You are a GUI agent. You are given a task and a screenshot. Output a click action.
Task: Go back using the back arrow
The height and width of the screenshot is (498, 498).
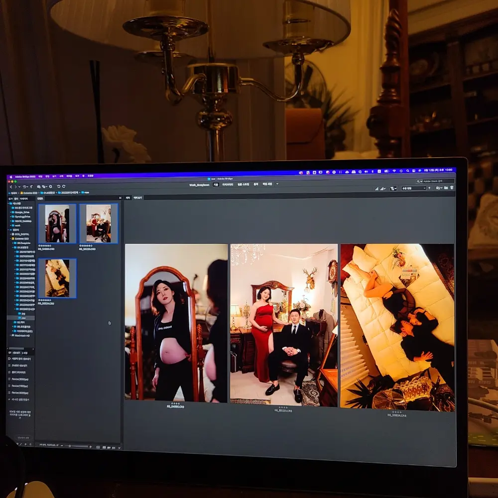[x=11, y=187]
